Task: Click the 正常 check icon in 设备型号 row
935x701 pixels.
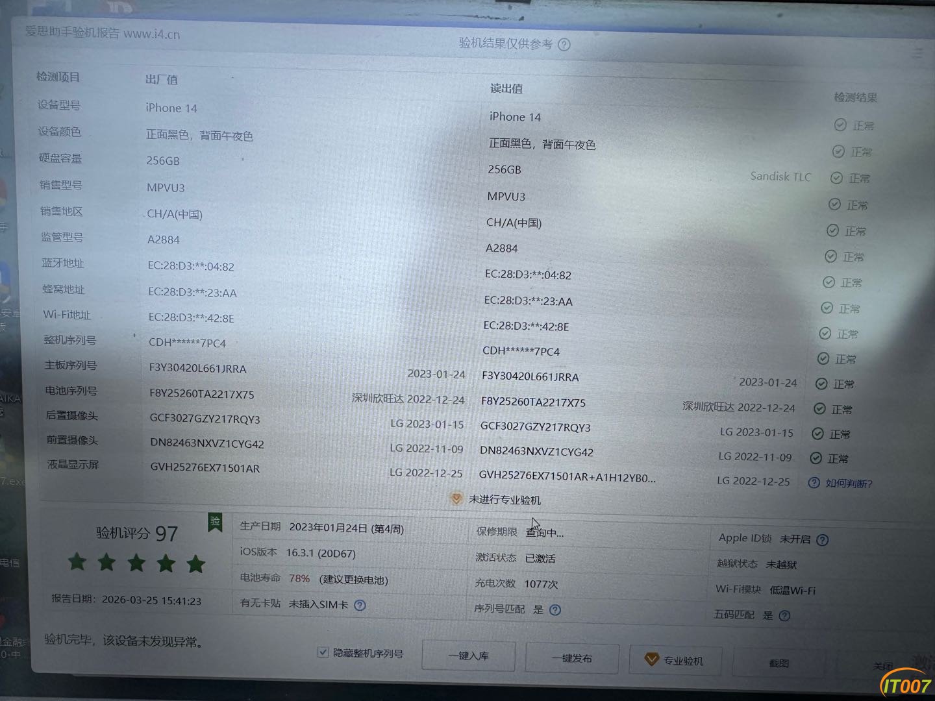Action: pyautogui.click(x=840, y=125)
